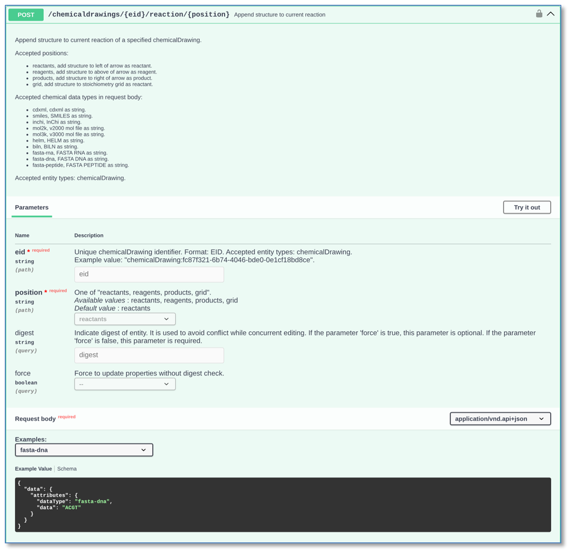Screen dimensions: 570x552
Task: Open the position dropdown showing reactants
Action: coord(125,319)
